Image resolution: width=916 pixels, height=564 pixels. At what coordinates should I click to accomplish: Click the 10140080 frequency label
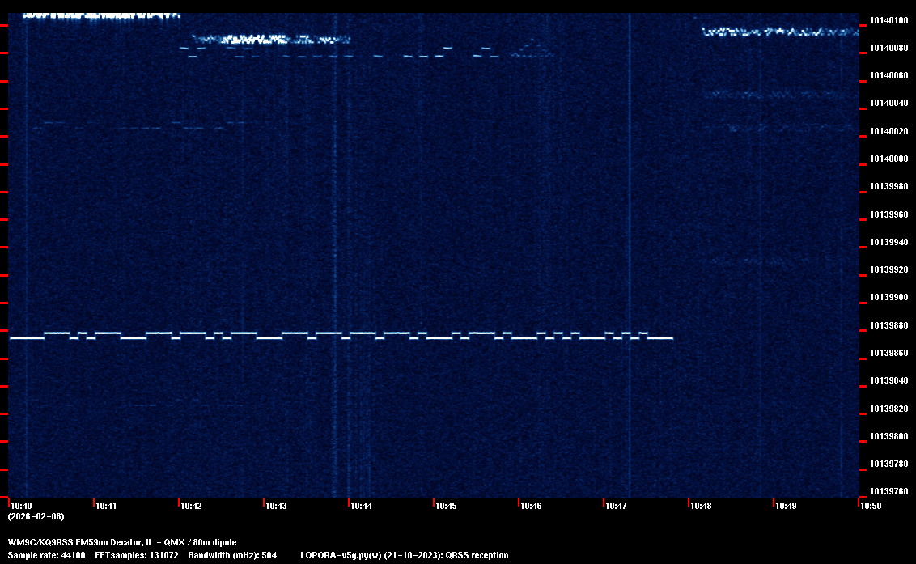point(889,48)
